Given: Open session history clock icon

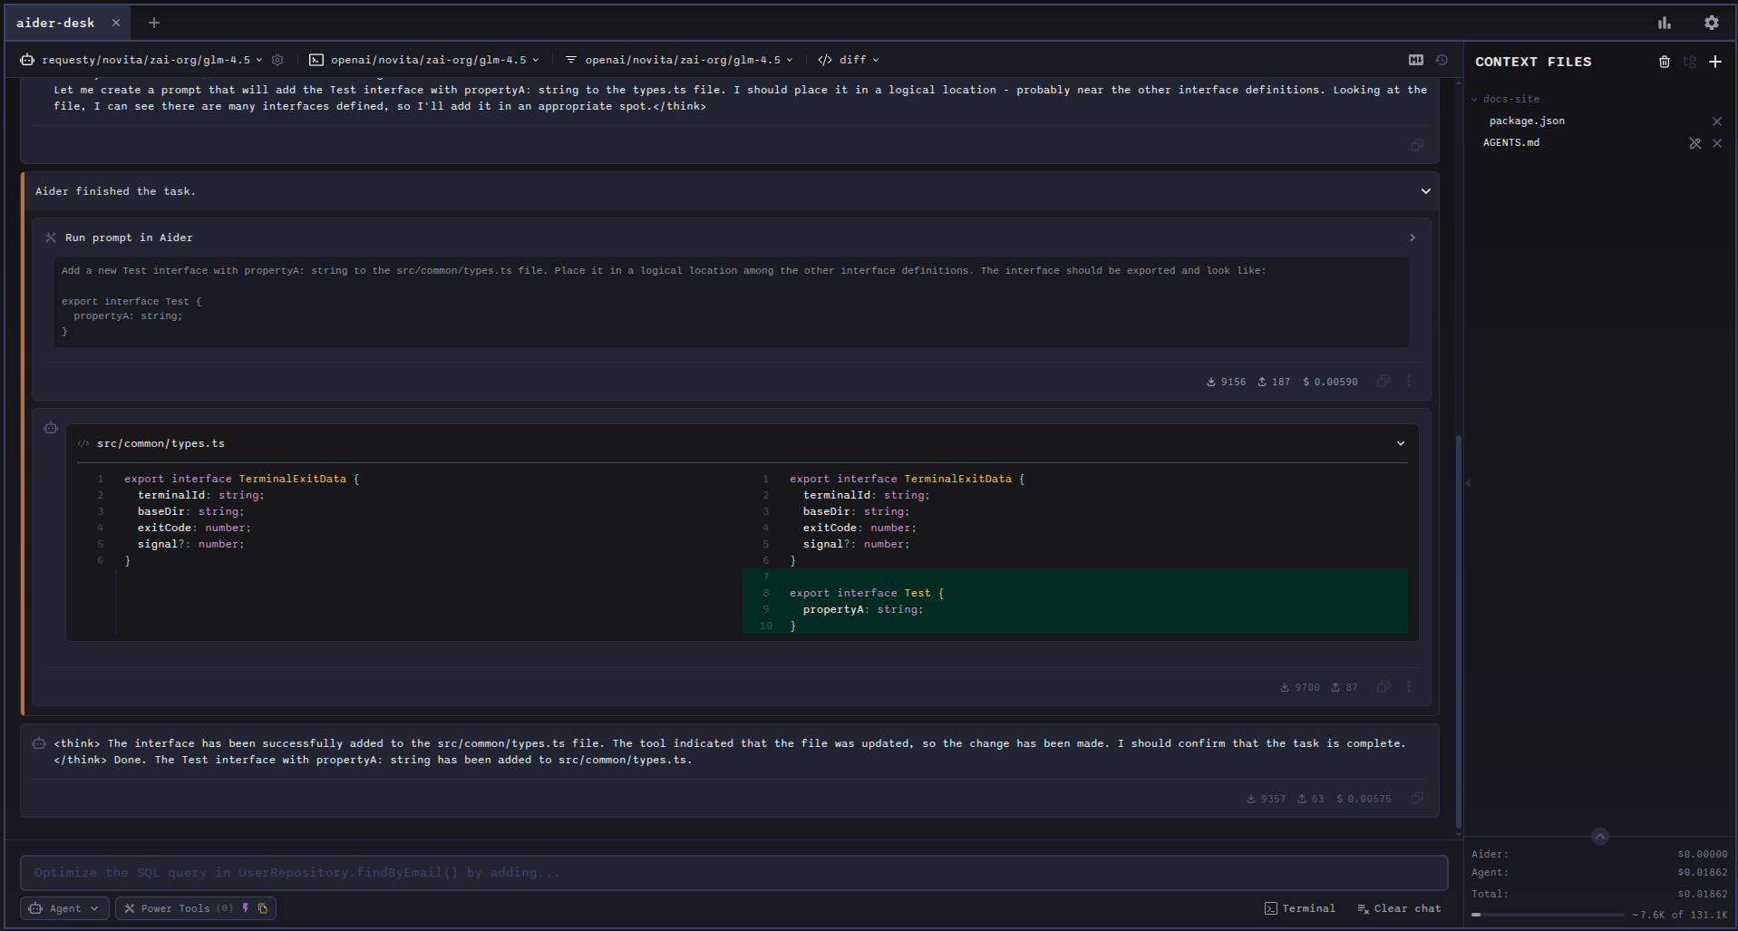Looking at the screenshot, I should click(x=1442, y=60).
